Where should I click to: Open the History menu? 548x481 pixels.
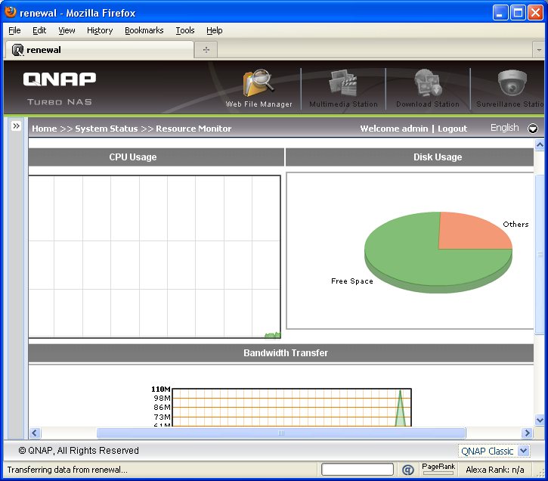[x=100, y=30]
